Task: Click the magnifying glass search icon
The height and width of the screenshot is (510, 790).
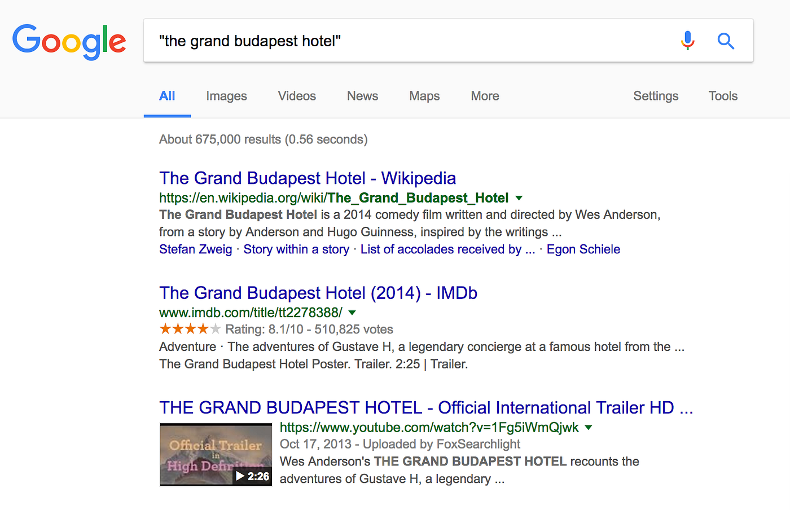Action: tap(726, 41)
